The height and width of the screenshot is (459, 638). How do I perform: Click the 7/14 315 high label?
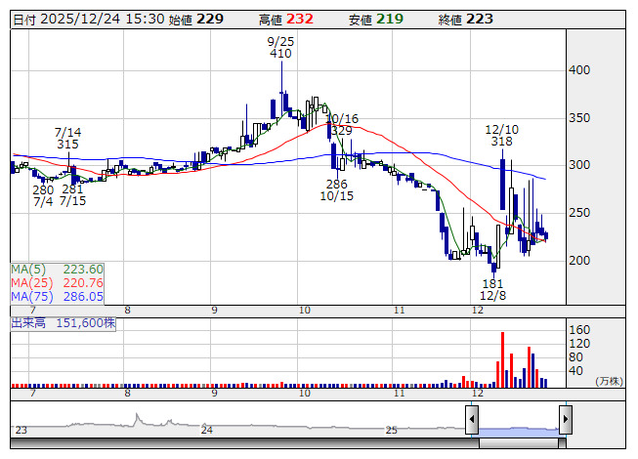[67, 139]
